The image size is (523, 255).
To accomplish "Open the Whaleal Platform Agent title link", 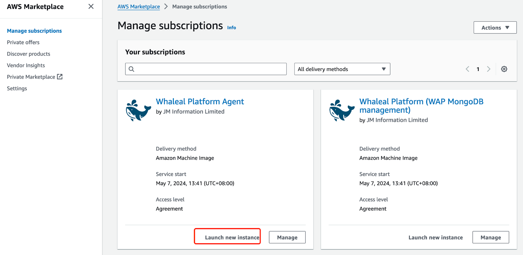I will tap(200, 102).
